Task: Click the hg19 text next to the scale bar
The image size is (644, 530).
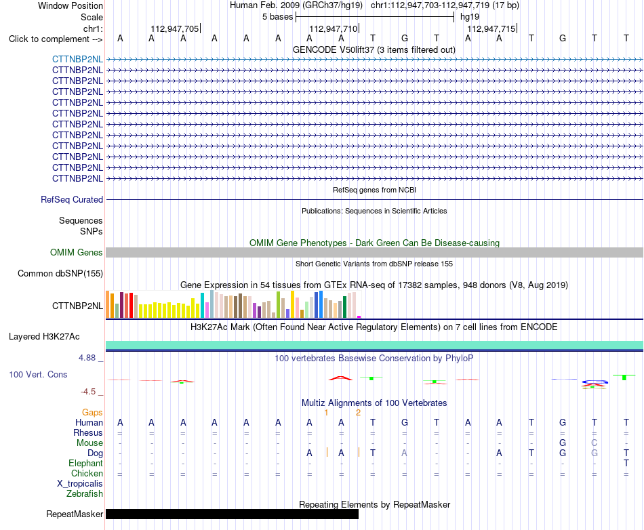Action: [470, 17]
